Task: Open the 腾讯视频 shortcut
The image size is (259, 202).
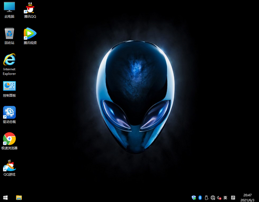Action: [x=30, y=36]
